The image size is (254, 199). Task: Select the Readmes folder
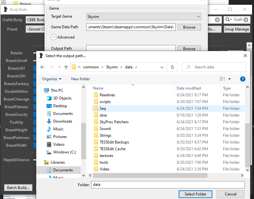(107, 95)
